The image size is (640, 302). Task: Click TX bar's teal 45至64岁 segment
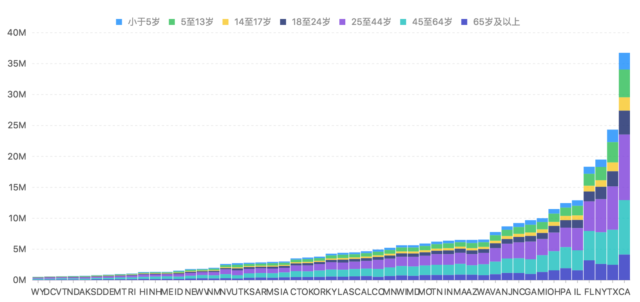pos(613,247)
